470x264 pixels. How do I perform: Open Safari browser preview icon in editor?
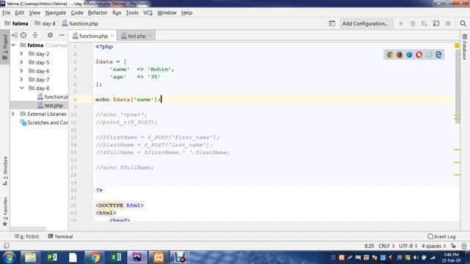tap(410, 55)
